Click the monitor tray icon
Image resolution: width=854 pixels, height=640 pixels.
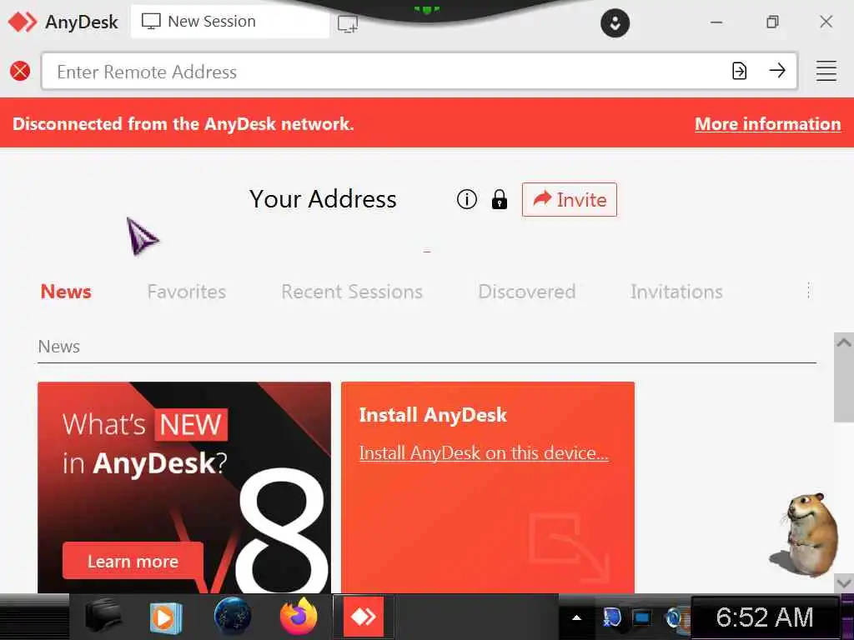641,617
